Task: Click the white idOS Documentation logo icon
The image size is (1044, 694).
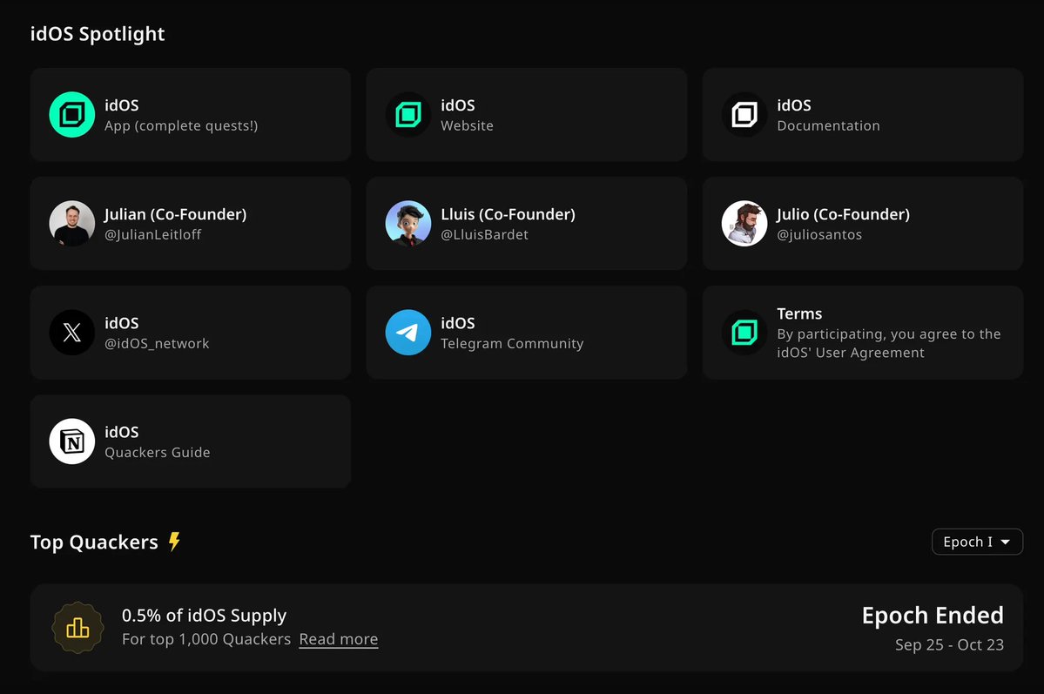Action: (x=744, y=115)
